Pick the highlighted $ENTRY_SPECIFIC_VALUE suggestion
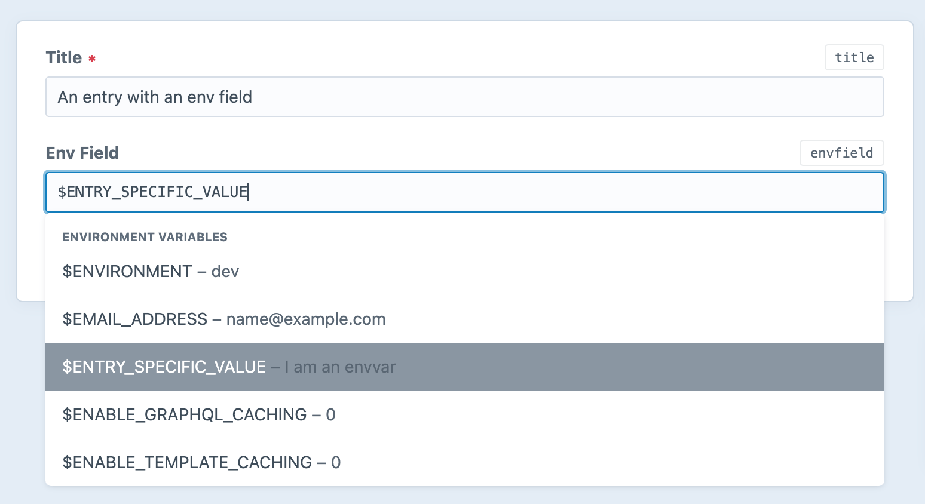The height and width of the screenshot is (504, 925). (164, 367)
